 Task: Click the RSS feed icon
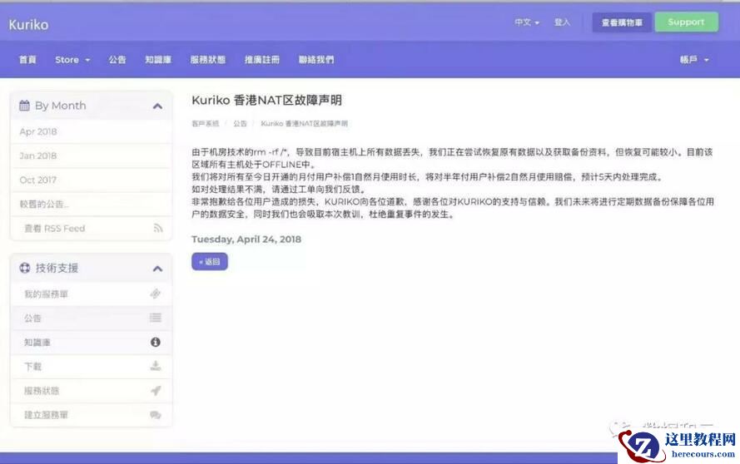click(x=158, y=228)
